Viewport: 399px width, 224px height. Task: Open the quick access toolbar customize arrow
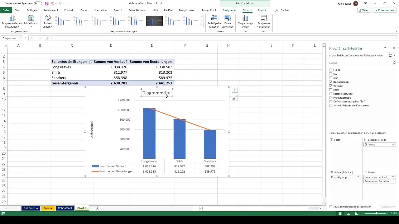click(x=69, y=3)
